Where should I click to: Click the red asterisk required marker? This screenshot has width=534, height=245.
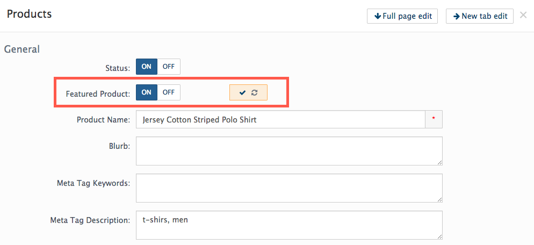point(434,119)
